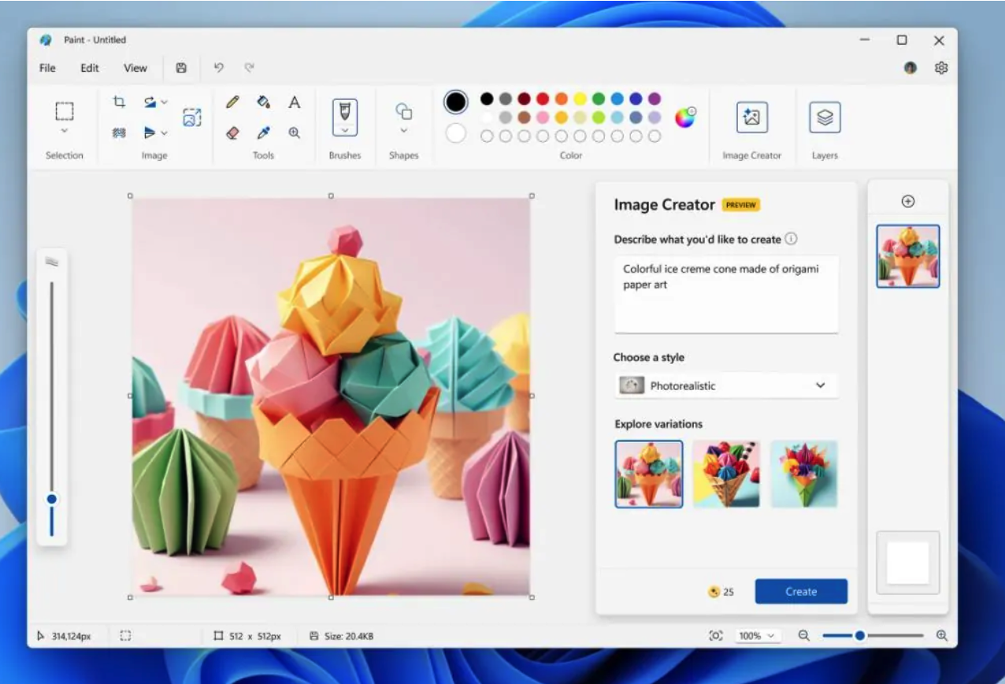Image resolution: width=1005 pixels, height=684 pixels.
Task: Click the Paint app icon in title bar
Action: pyautogui.click(x=46, y=40)
